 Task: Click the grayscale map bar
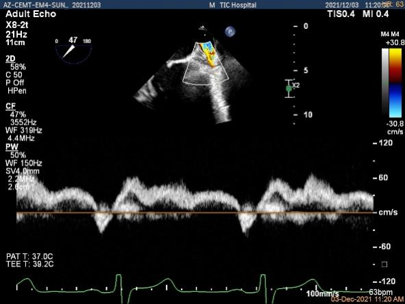point(385,84)
